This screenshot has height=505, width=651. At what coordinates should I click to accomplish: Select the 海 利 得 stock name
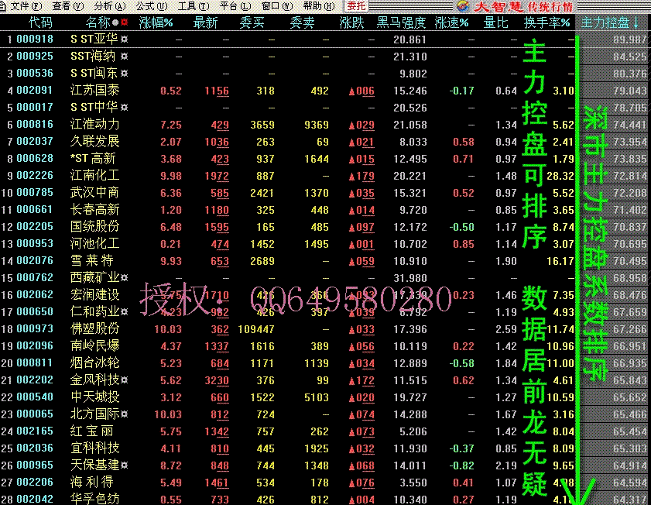click(92, 482)
